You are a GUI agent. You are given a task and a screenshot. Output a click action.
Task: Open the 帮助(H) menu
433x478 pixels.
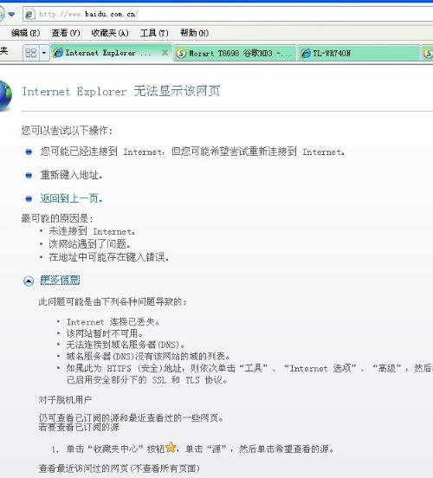click(x=194, y=33)
